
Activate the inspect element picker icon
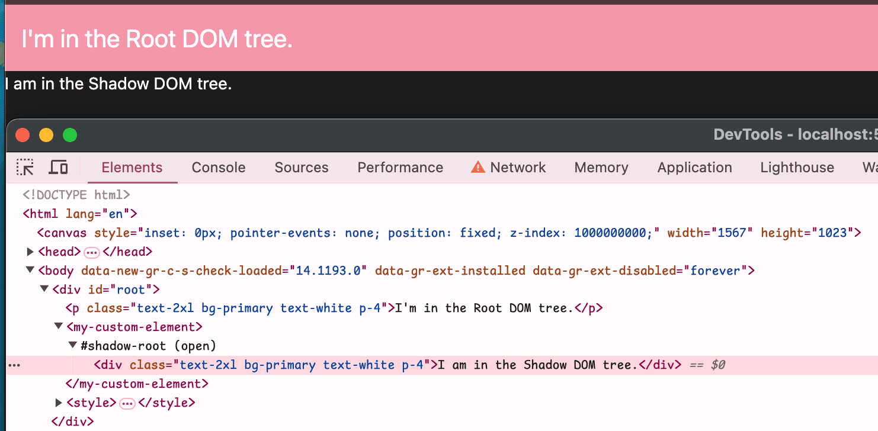(x=25, y=168)
